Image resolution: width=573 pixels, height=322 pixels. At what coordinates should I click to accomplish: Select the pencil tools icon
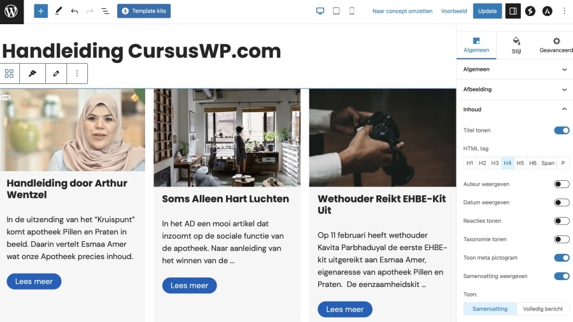pyautogui.click(x=58, y=11)
